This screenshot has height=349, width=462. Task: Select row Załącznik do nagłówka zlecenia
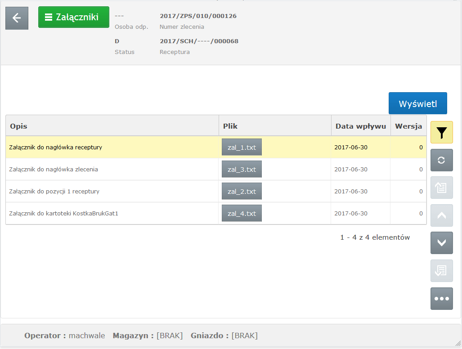[x=216, y=170]
